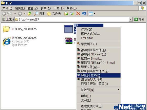Select the selected IE7 executable icon
147x110 pixels.
[x=68, y=29]
